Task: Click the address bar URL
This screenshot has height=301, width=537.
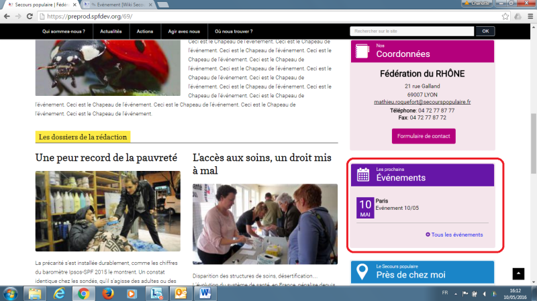Action: point(90,16)
